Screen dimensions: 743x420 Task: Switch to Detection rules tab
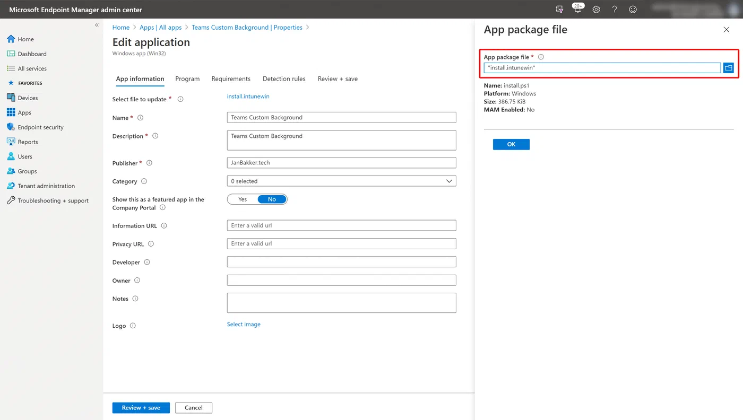[x=284, y=78]
